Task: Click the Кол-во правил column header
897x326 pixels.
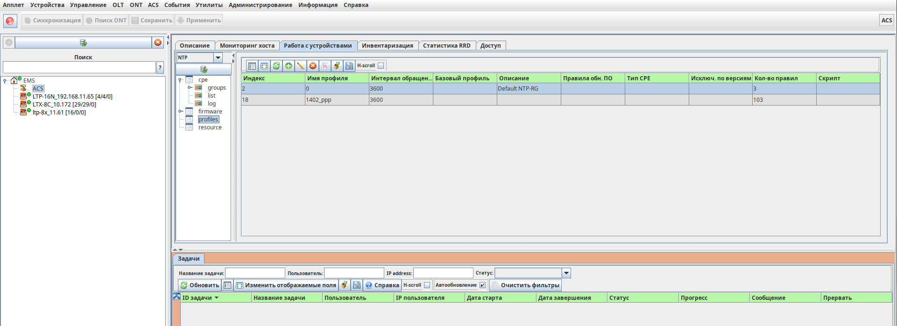Action: [784, 78]
